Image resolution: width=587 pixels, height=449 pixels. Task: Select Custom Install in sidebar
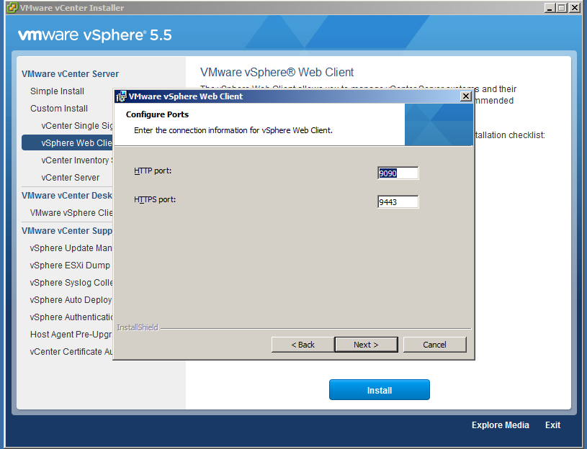tap(59, 109)
